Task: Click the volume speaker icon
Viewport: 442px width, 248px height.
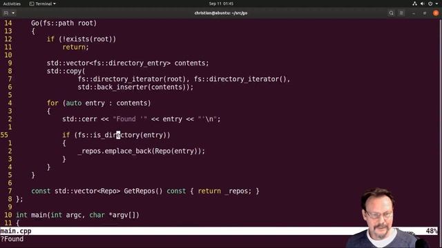Action: pyautogui.click(x=422, y=3)
